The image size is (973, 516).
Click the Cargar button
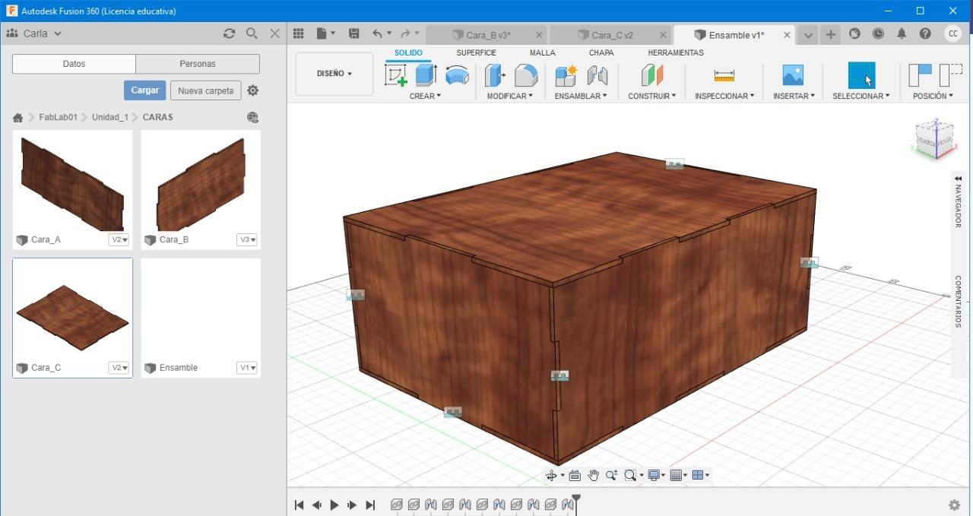144,90
